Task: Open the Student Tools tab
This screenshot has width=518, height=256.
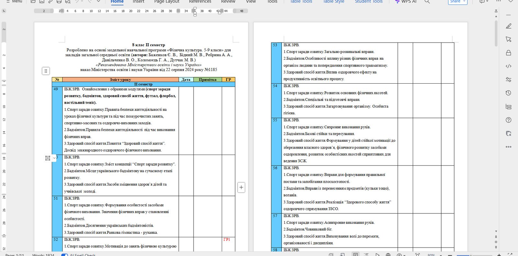Action: (x=369, y=2)
